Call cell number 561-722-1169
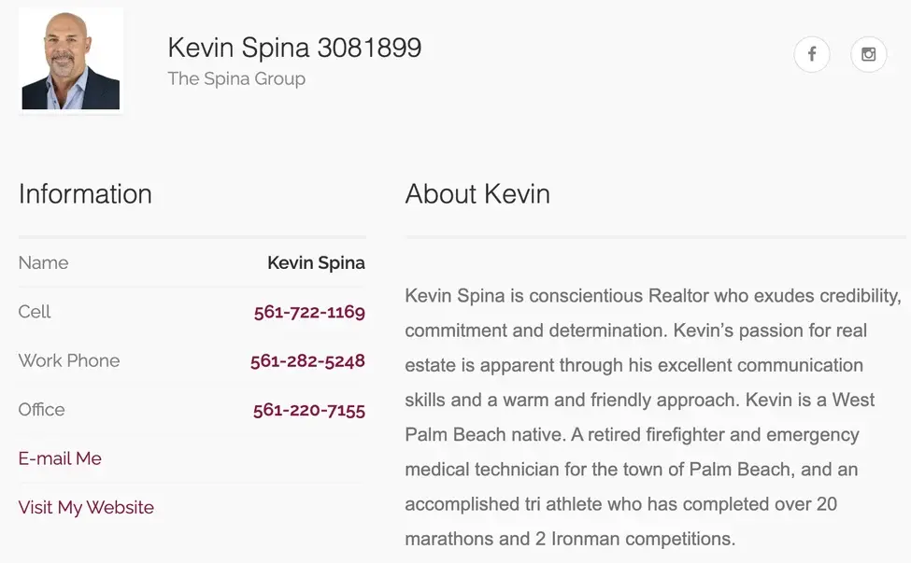Image resolution: width=911 pixels, height=563 pixels. (x=308, y=312)
